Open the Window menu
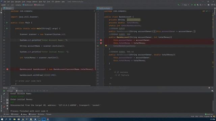The image size is (216, 121). [58, 2]
